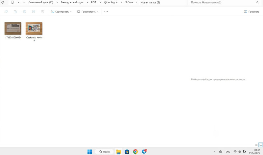Click the Paste toolbar icon
Screen dimensions: 263x155
15,11
